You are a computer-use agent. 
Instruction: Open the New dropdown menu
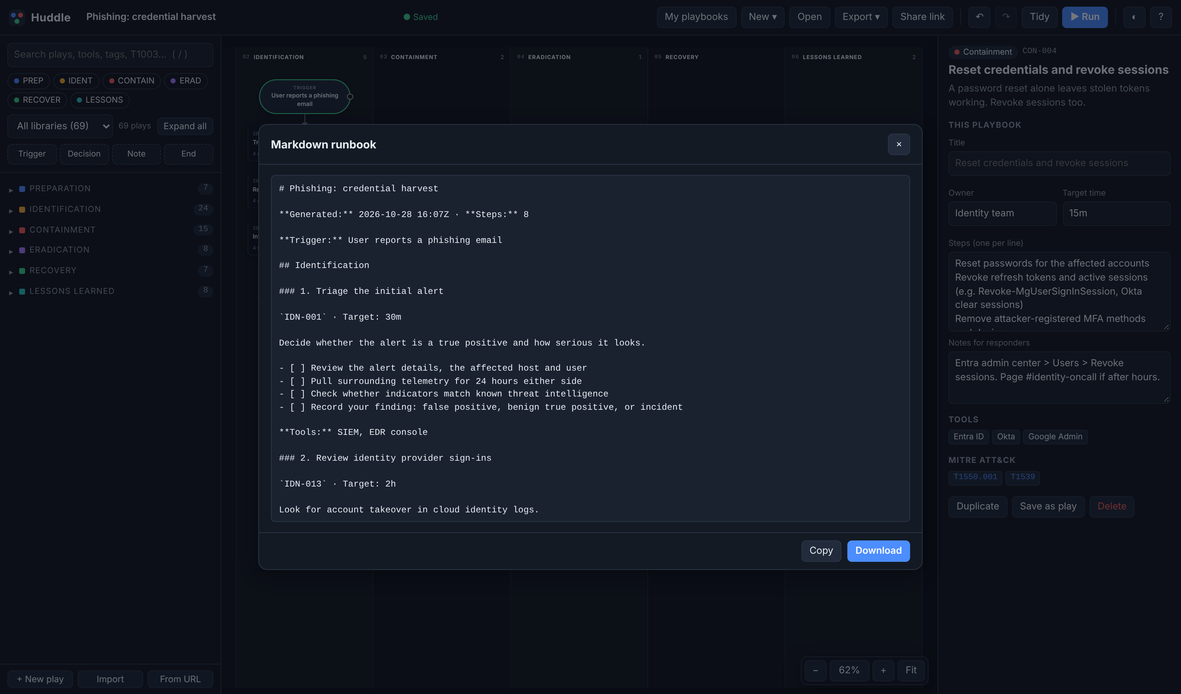(762, 17)
